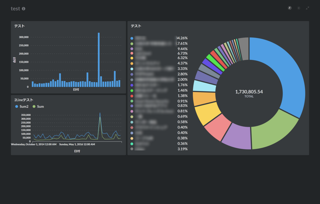Toggle daytime mode with the sun icon
320x204 pixels.
point(298,8)
